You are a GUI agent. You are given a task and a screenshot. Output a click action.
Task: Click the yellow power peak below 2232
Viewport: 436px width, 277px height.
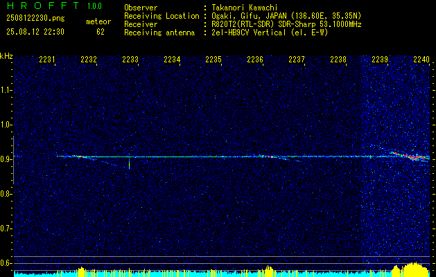click(x=81, y=271)
